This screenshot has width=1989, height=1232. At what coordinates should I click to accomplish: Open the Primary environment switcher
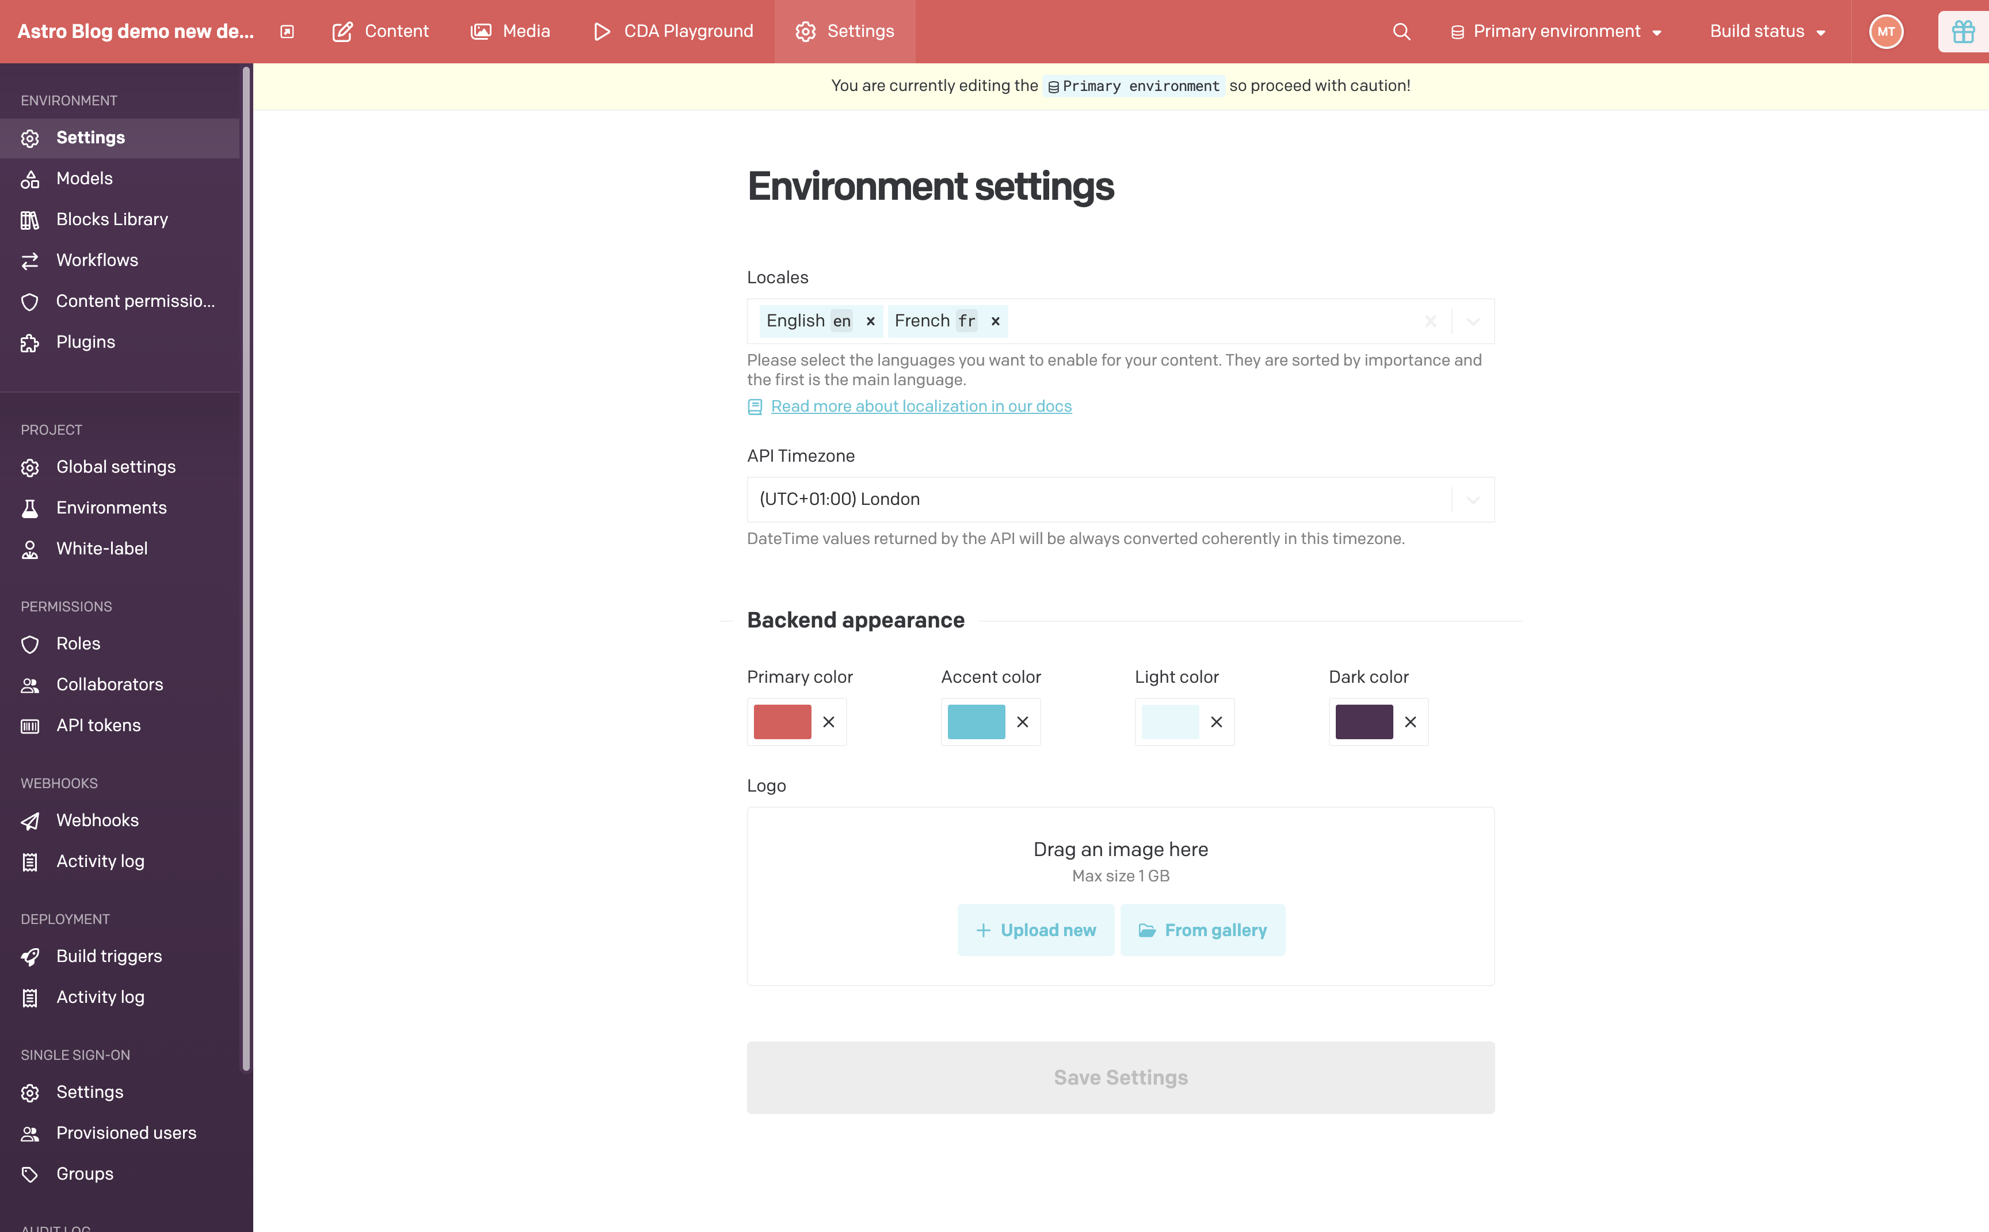pos(1556,32)
